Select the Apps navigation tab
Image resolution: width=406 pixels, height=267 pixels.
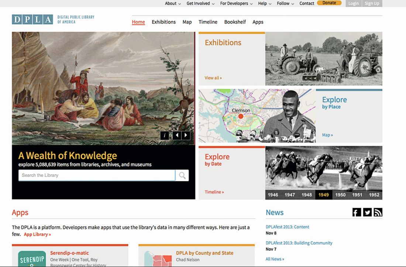click(258, 22)
